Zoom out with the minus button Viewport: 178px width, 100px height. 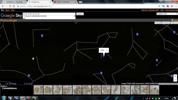[x=175, y=80]
